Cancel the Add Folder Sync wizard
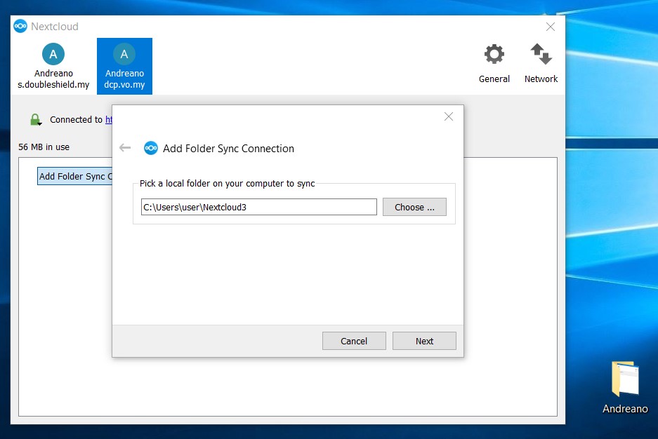 (x=354, y=341)
